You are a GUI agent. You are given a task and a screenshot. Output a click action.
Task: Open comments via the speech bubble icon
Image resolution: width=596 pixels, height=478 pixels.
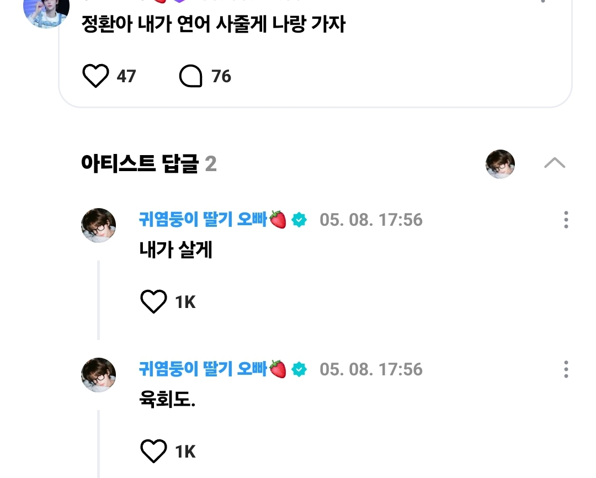pos(191,76)
